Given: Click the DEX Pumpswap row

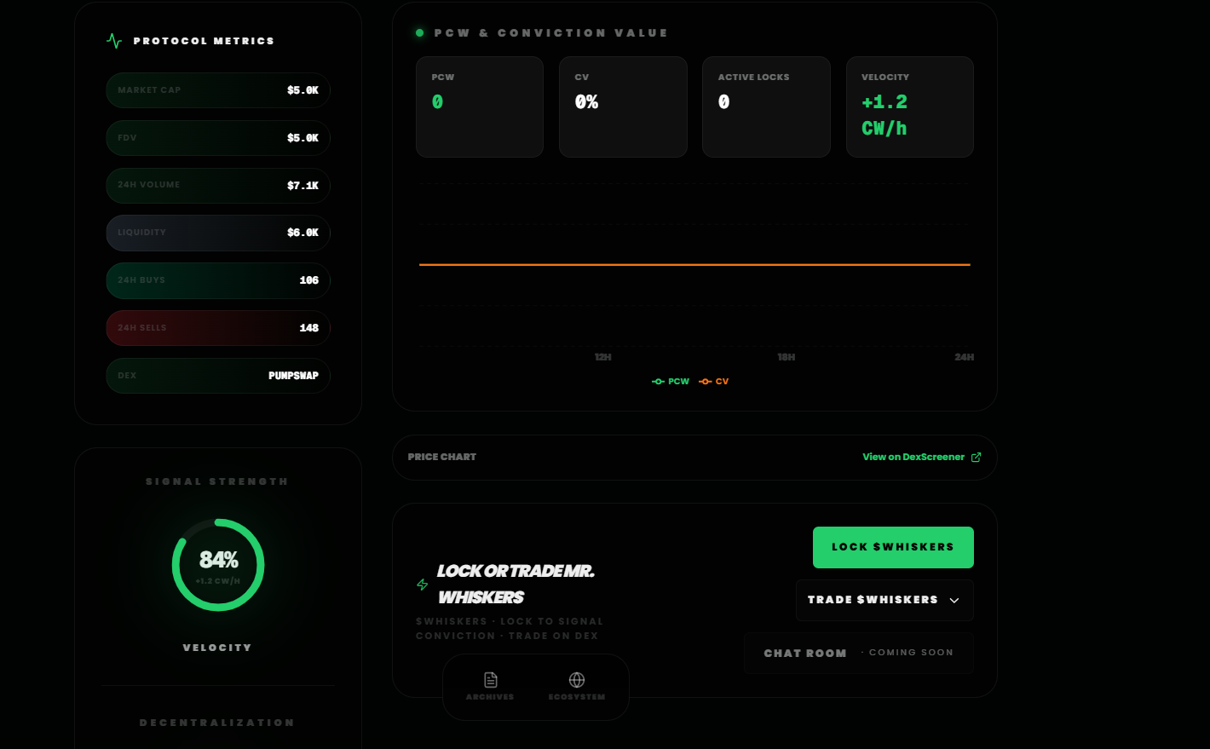Looking at the screenshot, I should point(218,376).
